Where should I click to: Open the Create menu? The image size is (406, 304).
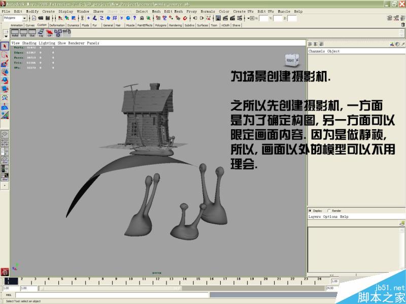pyautogui.click(x=48, y=11)
